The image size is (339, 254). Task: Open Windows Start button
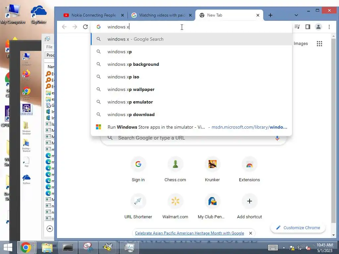(8, 247)
